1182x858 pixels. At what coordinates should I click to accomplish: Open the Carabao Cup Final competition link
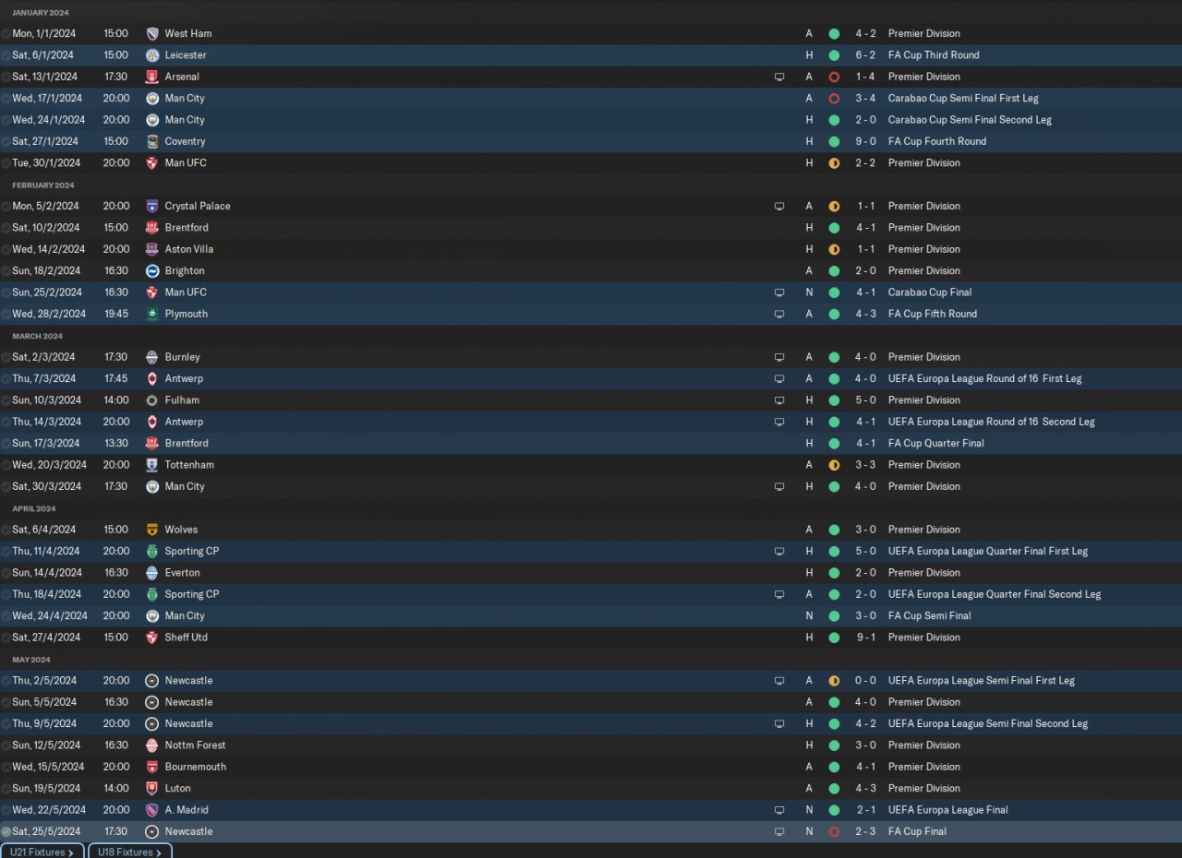pos(930,292)
